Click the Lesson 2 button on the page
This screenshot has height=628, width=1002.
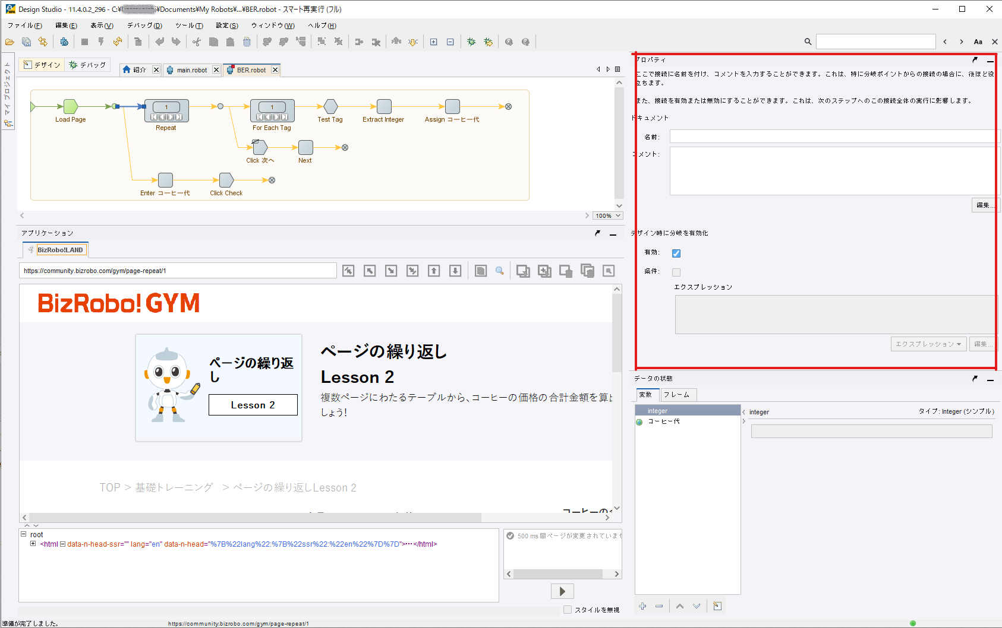coord(253,405)
